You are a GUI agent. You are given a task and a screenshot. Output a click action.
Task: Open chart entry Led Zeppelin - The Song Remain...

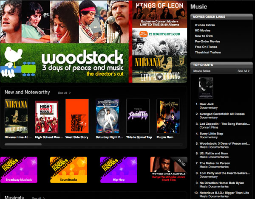pyautogui.click(x=225, y=124)
